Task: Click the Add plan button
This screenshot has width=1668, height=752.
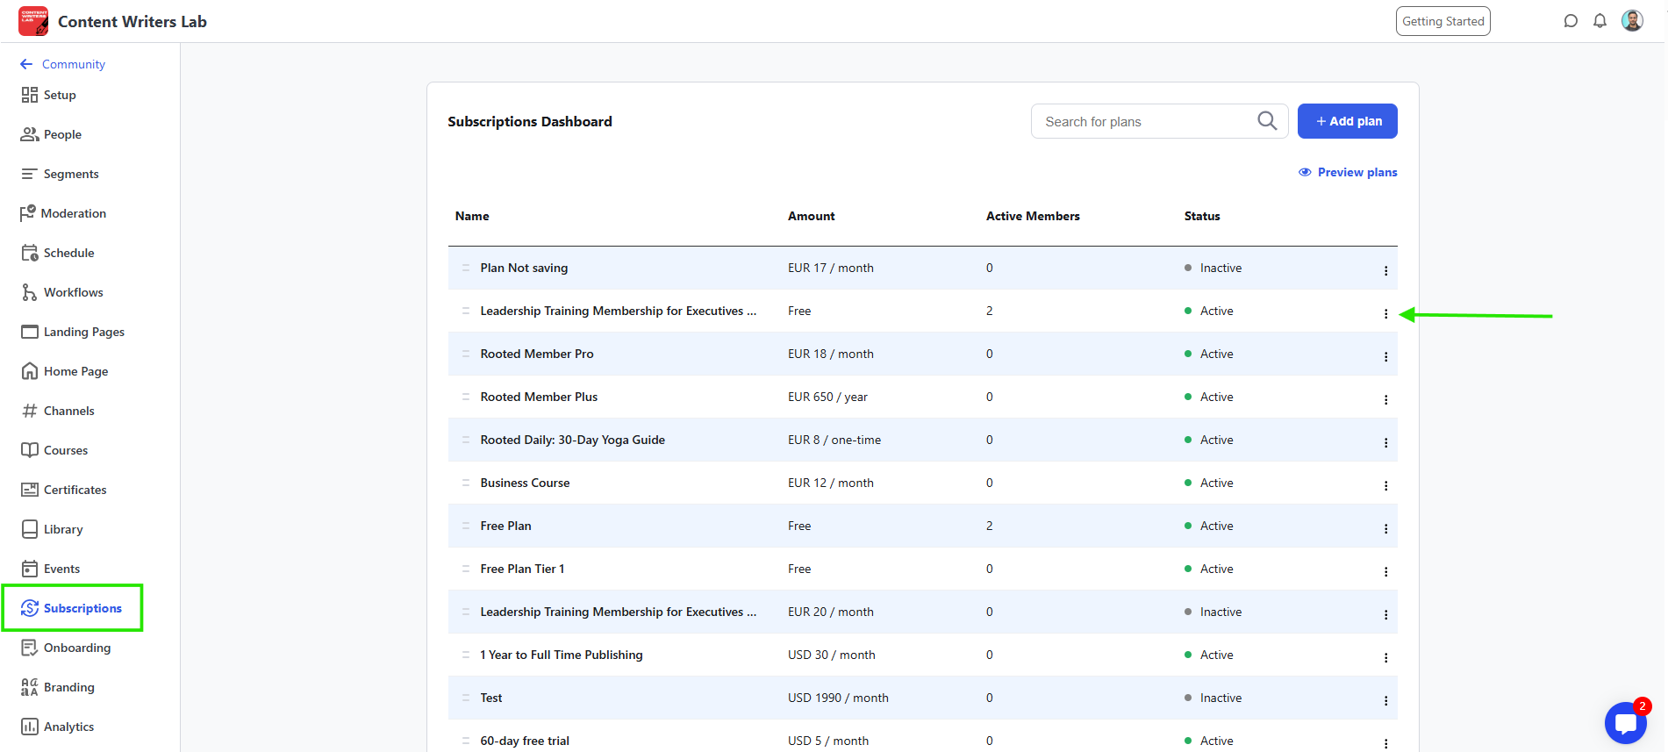Action: [1347, 121]
